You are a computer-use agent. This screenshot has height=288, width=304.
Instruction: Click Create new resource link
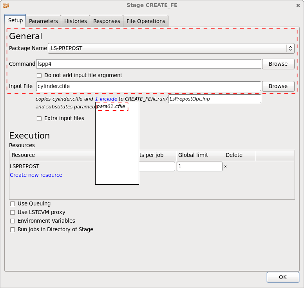(36, 175)
